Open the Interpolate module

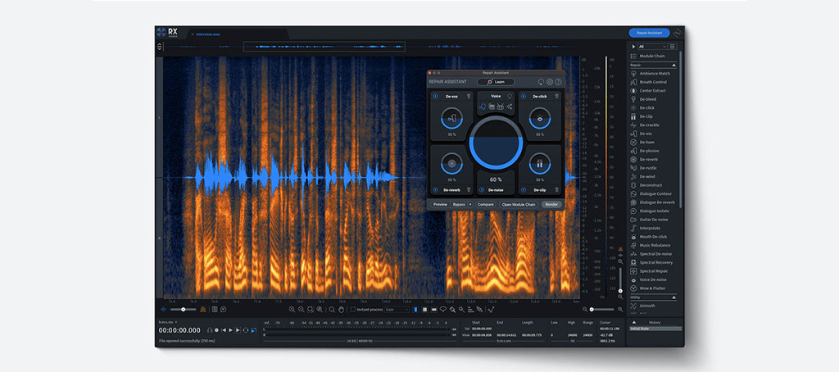pos(646,228)
